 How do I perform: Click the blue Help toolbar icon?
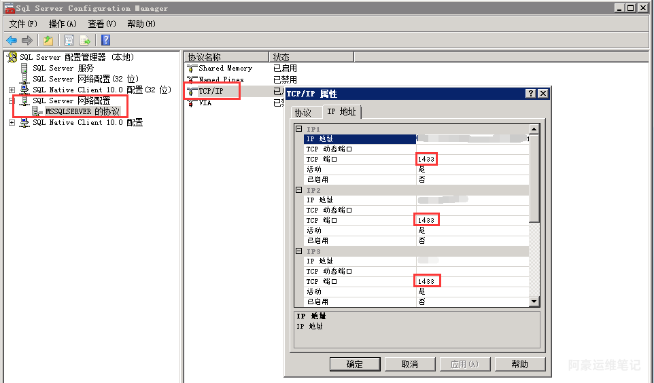(105, 40)
